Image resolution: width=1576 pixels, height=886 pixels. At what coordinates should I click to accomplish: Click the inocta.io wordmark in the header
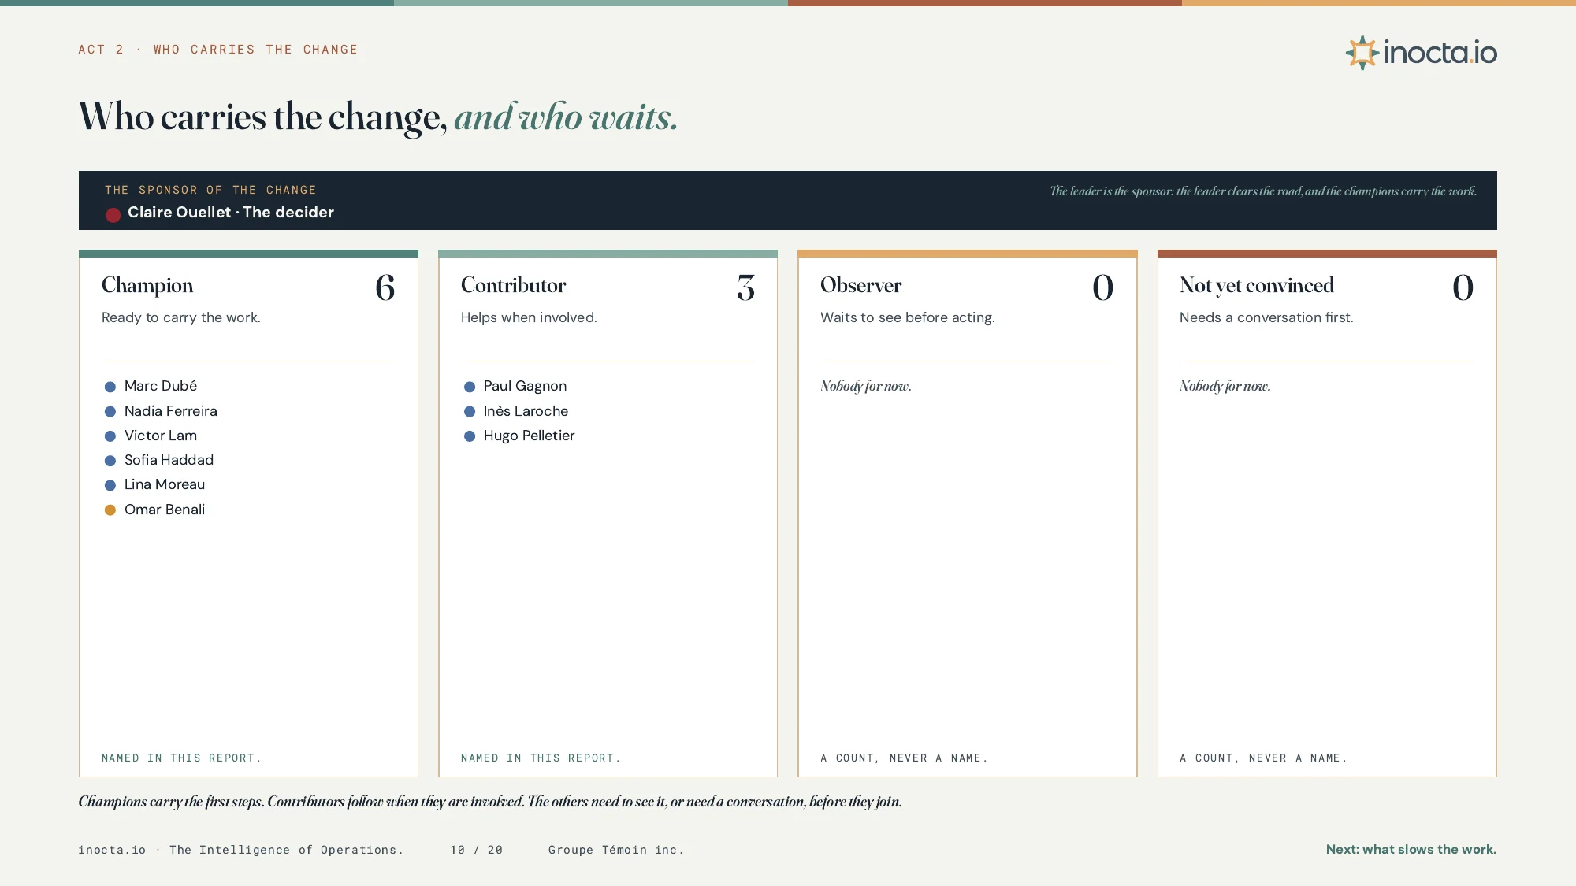[x=1440, y=53]
